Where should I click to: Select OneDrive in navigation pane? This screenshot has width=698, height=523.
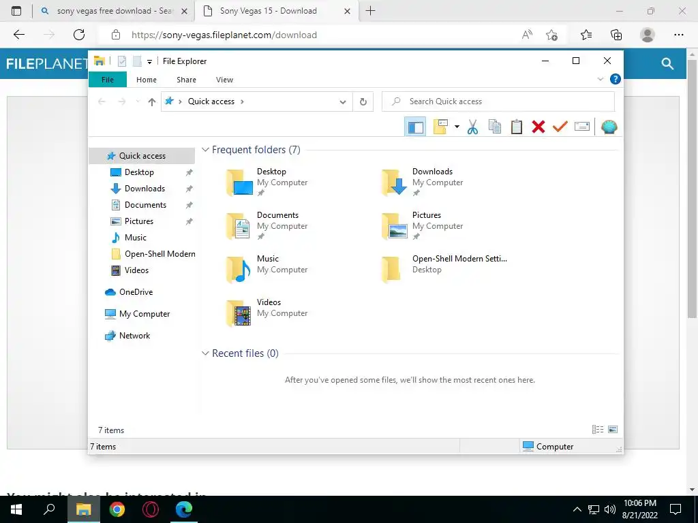pyautogui.click(x=136, y=292)
